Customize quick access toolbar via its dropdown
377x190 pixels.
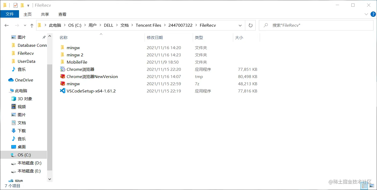[x=28, y=5]
